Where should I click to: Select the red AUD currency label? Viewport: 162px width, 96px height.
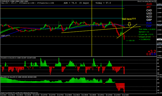tap(149, 4)
